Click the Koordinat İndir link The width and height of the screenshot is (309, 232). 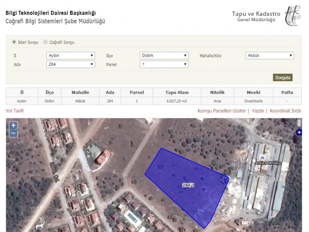pyautogui.click(x=285, y=111)
